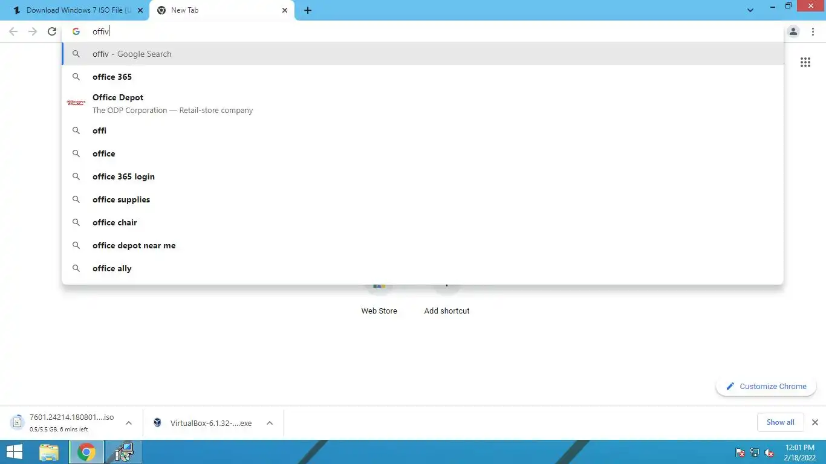Click the VirtualBox icon in downloads bar
Screen dimensions: 826x464
(157, 422)
